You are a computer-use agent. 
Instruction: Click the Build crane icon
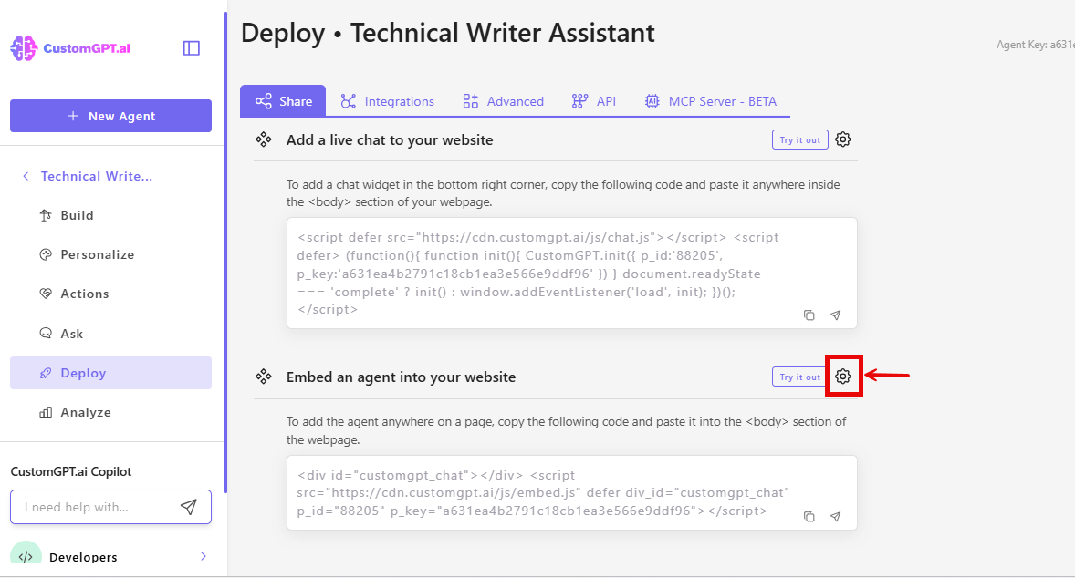[46, 215]
